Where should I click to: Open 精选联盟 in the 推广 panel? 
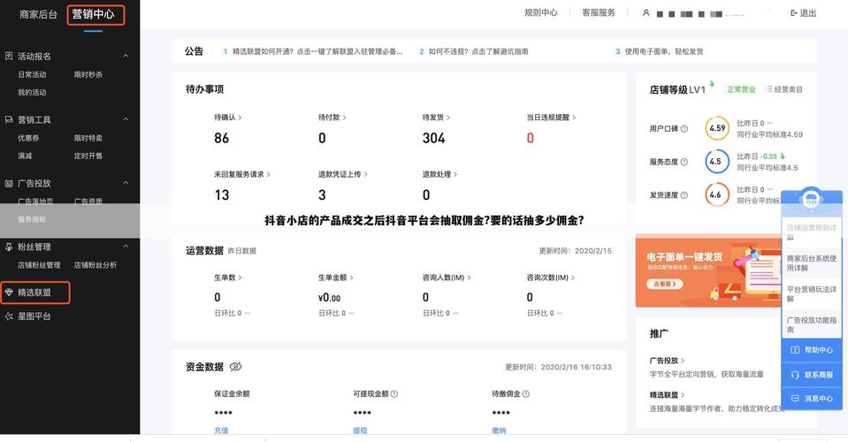pos(667,395)
